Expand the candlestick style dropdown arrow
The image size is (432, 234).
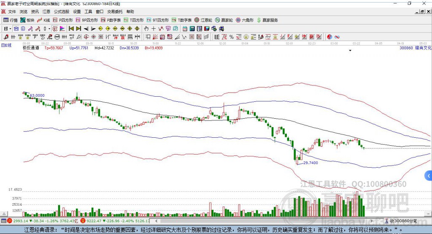pos(49,29)
